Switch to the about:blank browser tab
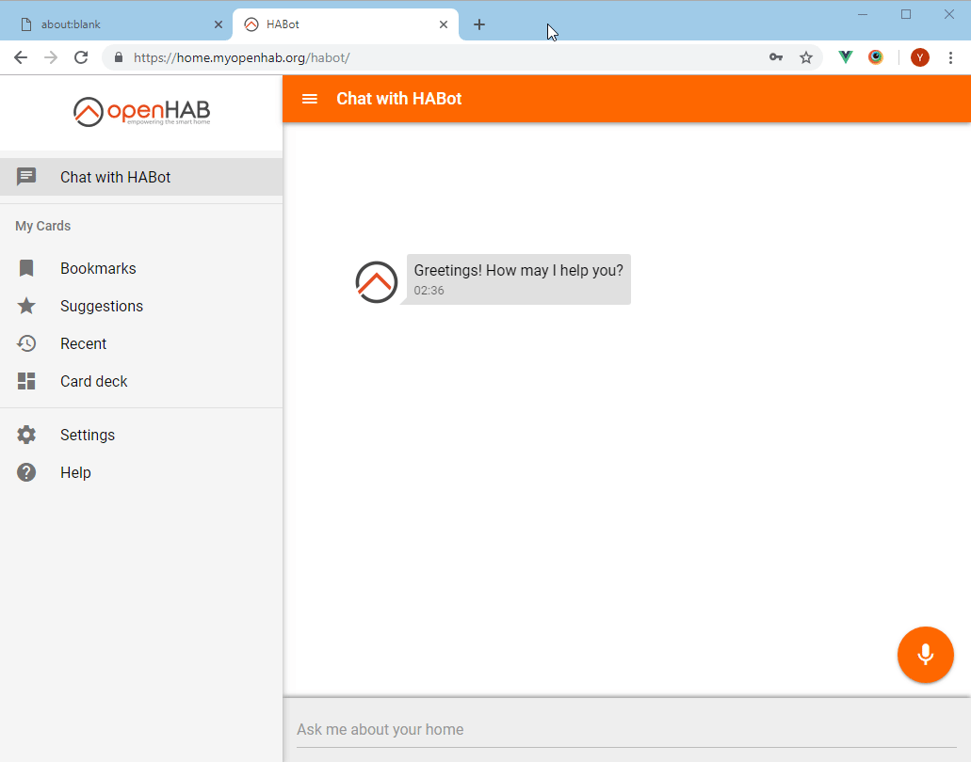Viewport: 971px width, 762px height. 113,24
